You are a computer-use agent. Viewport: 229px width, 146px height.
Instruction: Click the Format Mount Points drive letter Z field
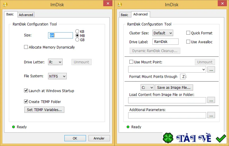pyautogui.click(x=183, y=77)
